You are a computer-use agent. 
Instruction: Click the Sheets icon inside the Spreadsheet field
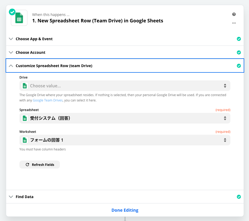[24, 118]
